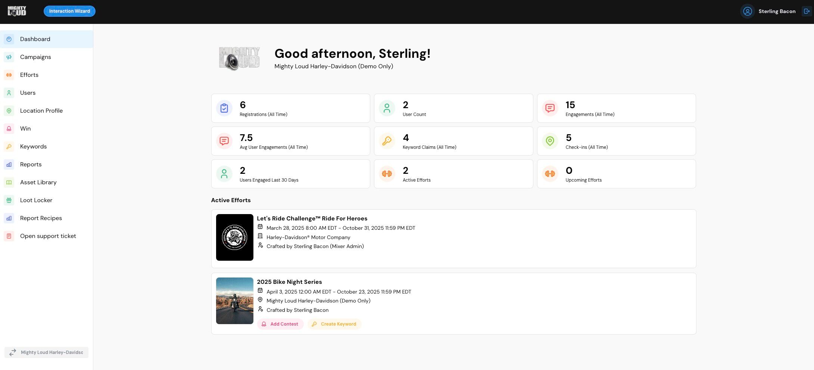Image resolution: width=814 pixels, height=370 pixels.
Task: Click the Check-ins location pin icon
Action: [550, 141]
